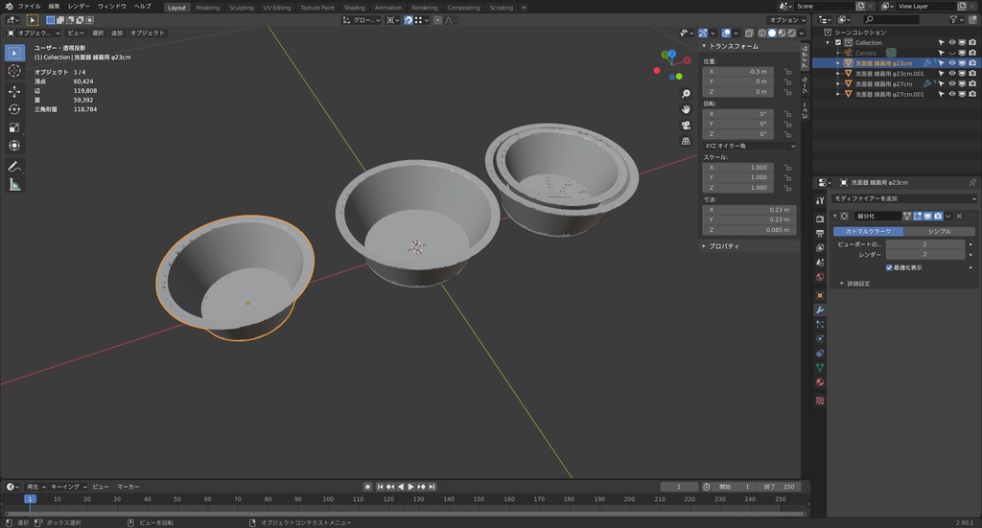Image resolution: width=982 pixels, height=528 pixels.
Task: Open the XYZ オイラー角 rotation mode dropdown
Action: coord(750,146)
